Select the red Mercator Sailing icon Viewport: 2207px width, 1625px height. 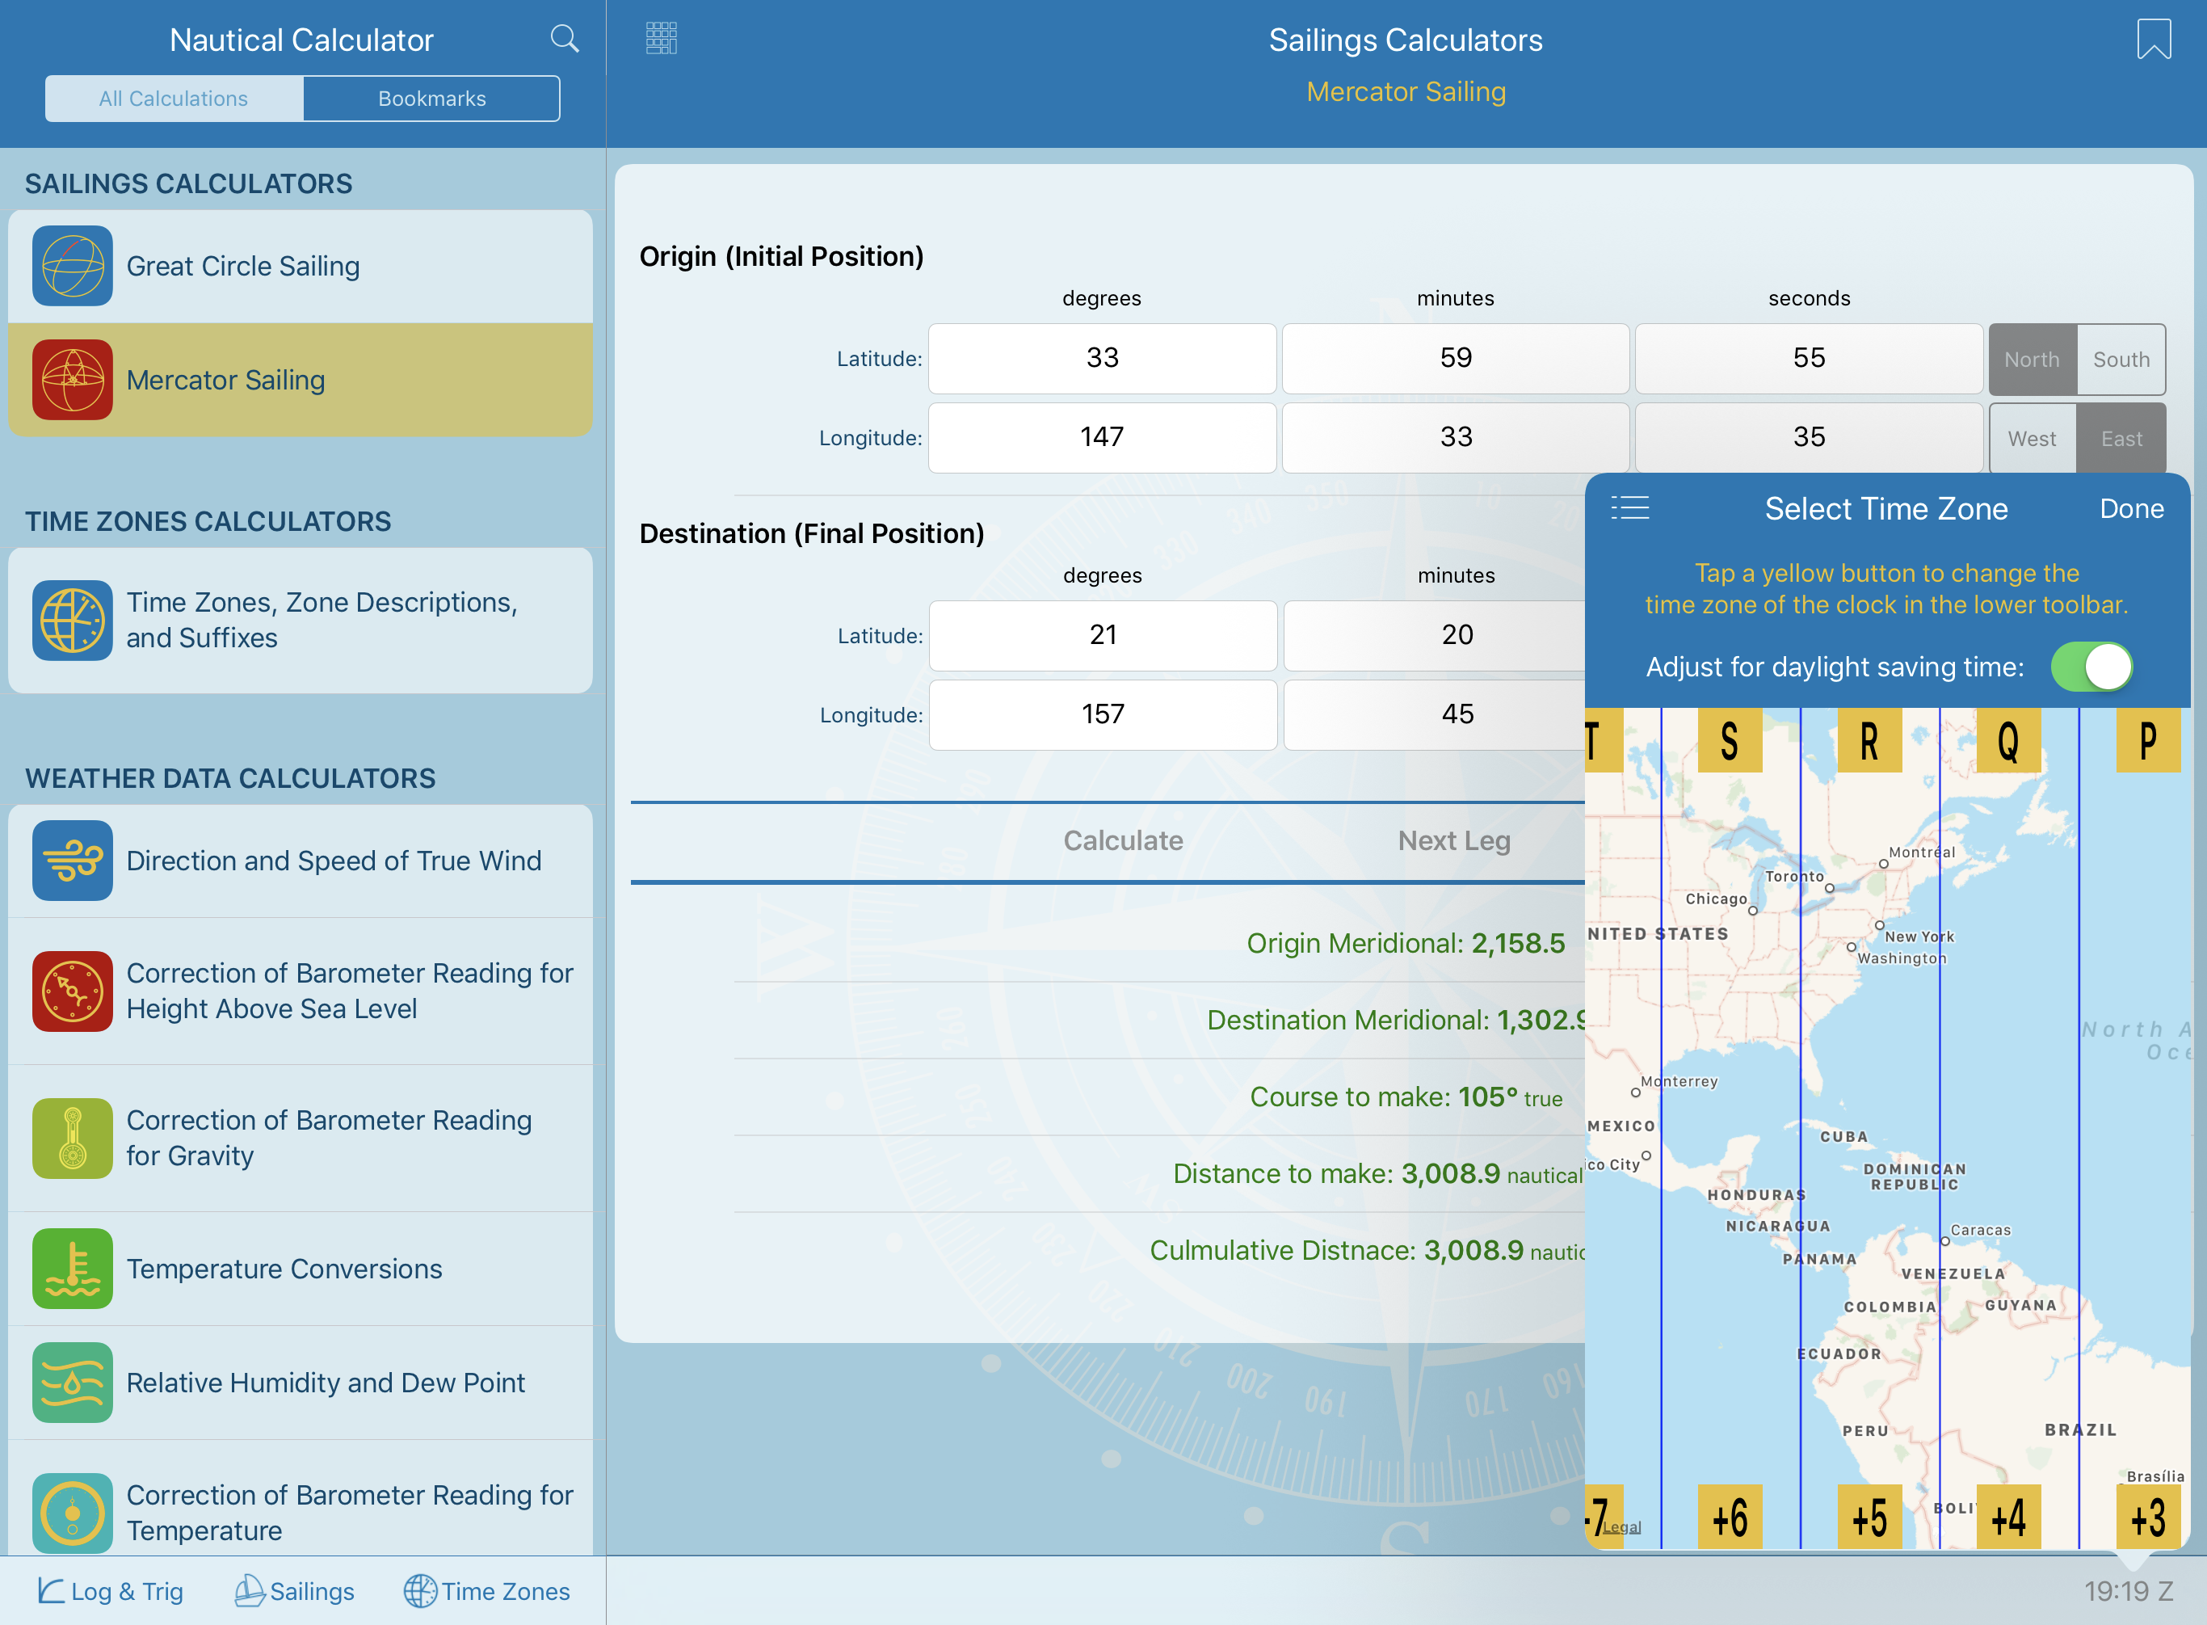[72, 380]
